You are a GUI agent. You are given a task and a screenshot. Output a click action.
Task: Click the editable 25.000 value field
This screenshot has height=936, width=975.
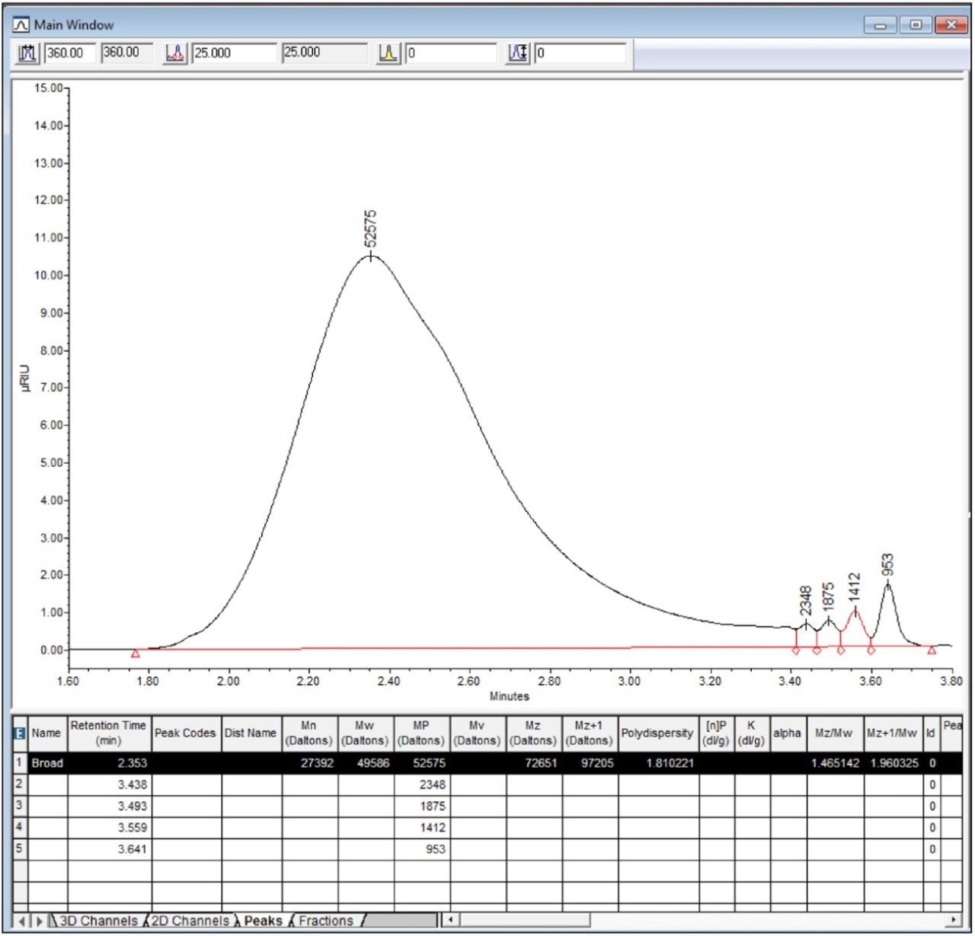[236, 53]
